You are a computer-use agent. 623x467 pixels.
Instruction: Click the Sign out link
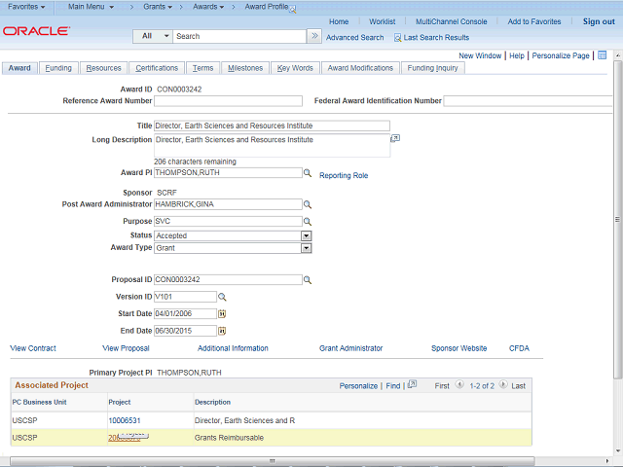click(599, 21)
